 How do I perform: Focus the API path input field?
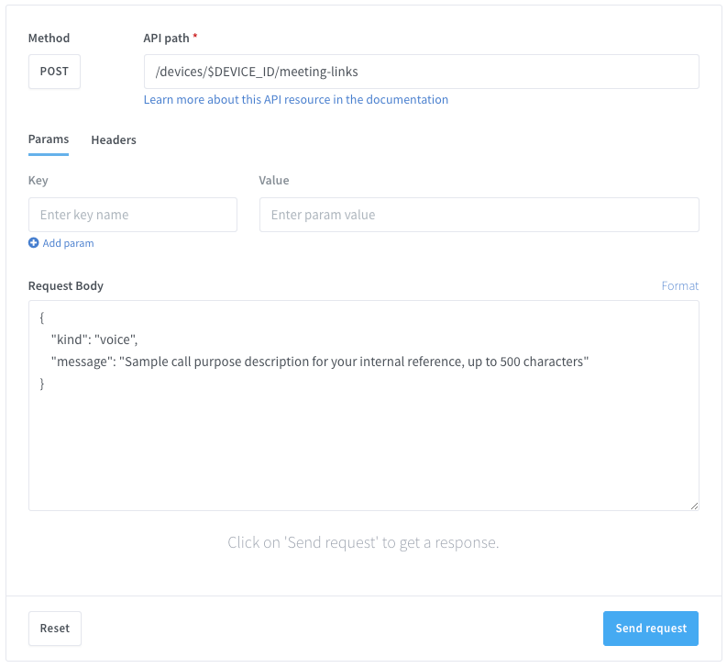[x=421, y=72]
